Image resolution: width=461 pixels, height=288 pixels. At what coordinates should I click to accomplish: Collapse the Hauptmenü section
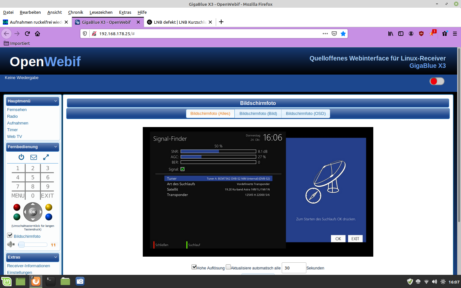(56, 101)
